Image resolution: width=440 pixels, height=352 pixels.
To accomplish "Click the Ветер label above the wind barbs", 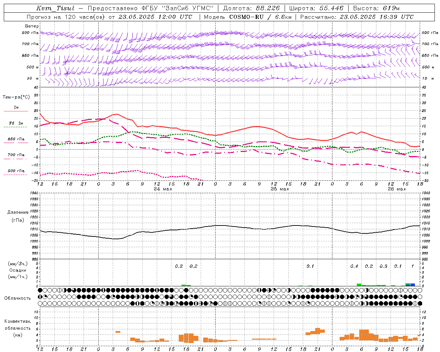I will 32,26.
